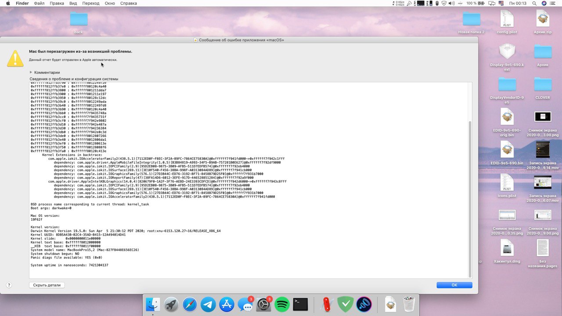Click the yellow warning triangle icon
This screenshot has height=316, width=562.
point(15,58)
